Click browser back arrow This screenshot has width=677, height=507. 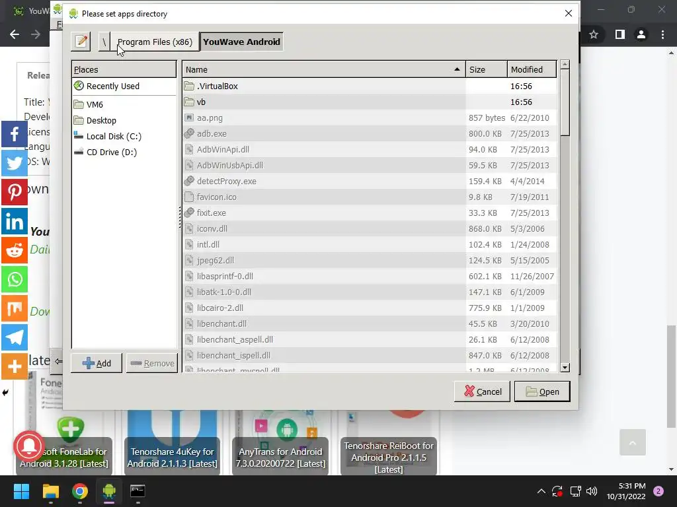(15, 34)
